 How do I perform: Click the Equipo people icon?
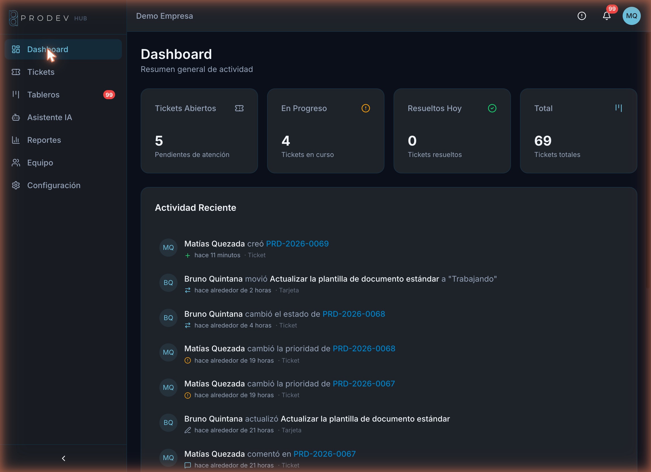point(16,163)
